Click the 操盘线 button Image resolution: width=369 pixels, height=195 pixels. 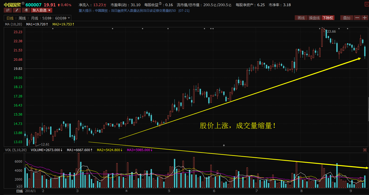pyautogui.click(x=314, y=18)
